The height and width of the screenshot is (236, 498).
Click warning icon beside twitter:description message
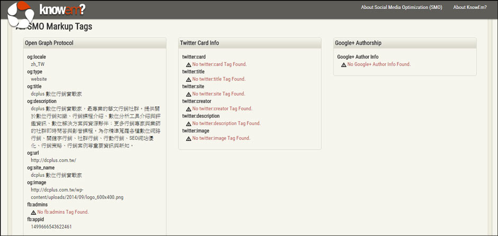(188, 124)
